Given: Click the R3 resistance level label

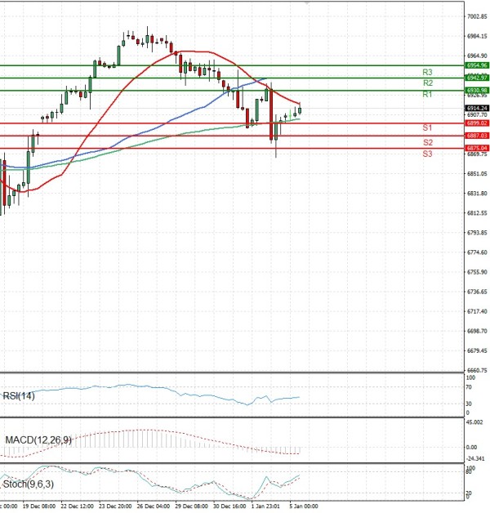Looking at the screenshot, I should (x=427, y=72).
